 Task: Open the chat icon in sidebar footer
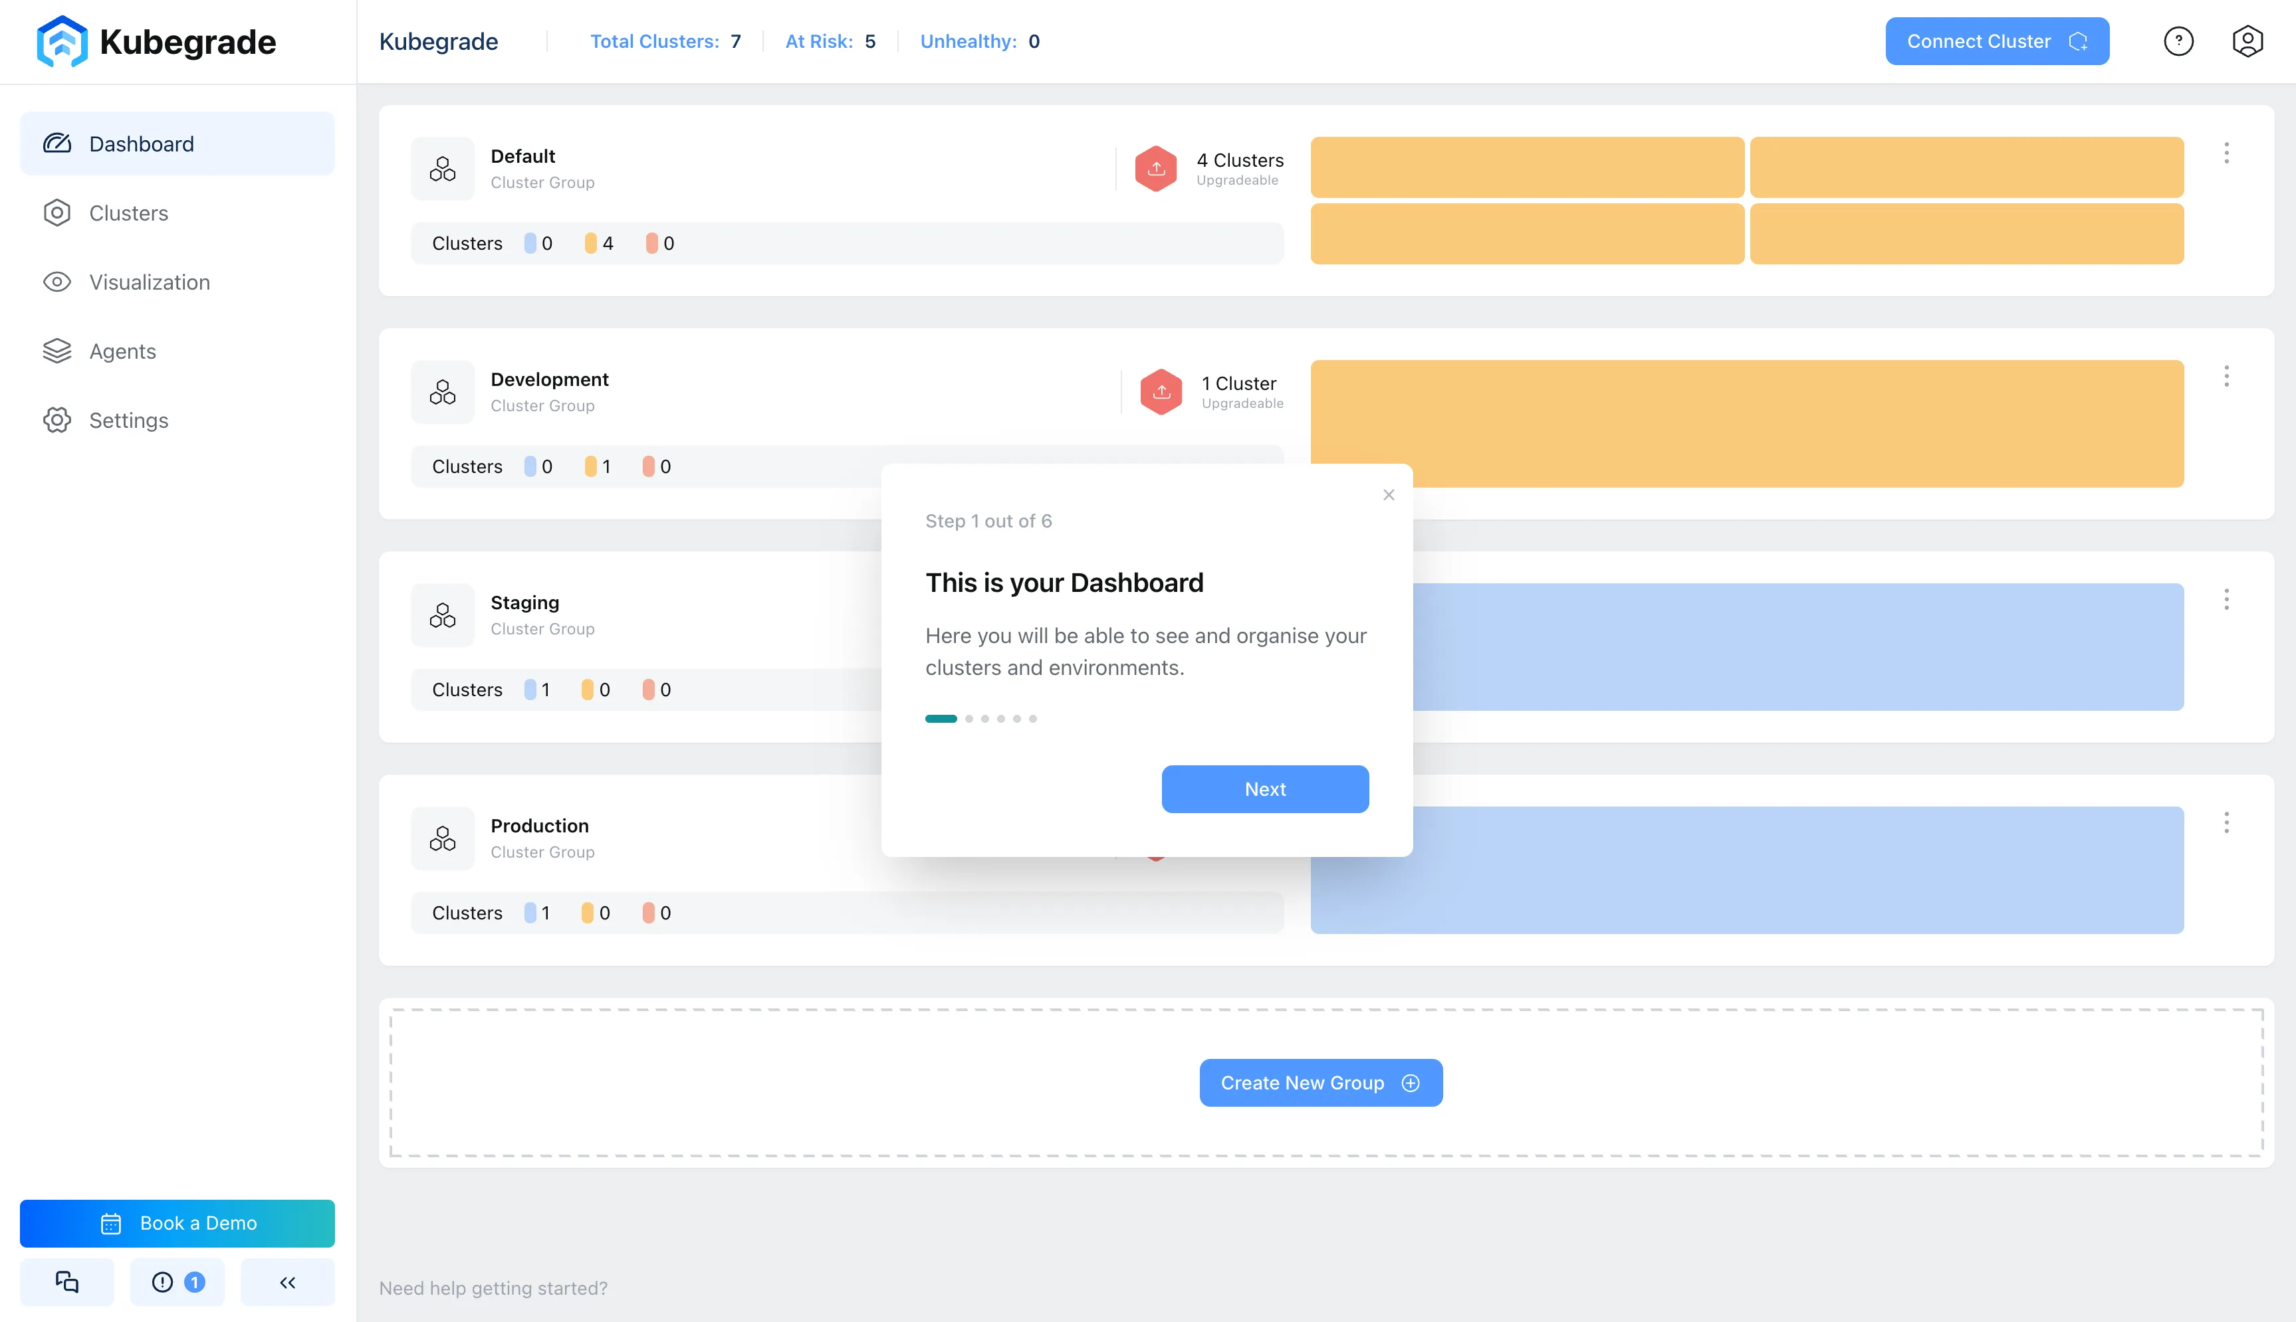[x=67, y=1282]
